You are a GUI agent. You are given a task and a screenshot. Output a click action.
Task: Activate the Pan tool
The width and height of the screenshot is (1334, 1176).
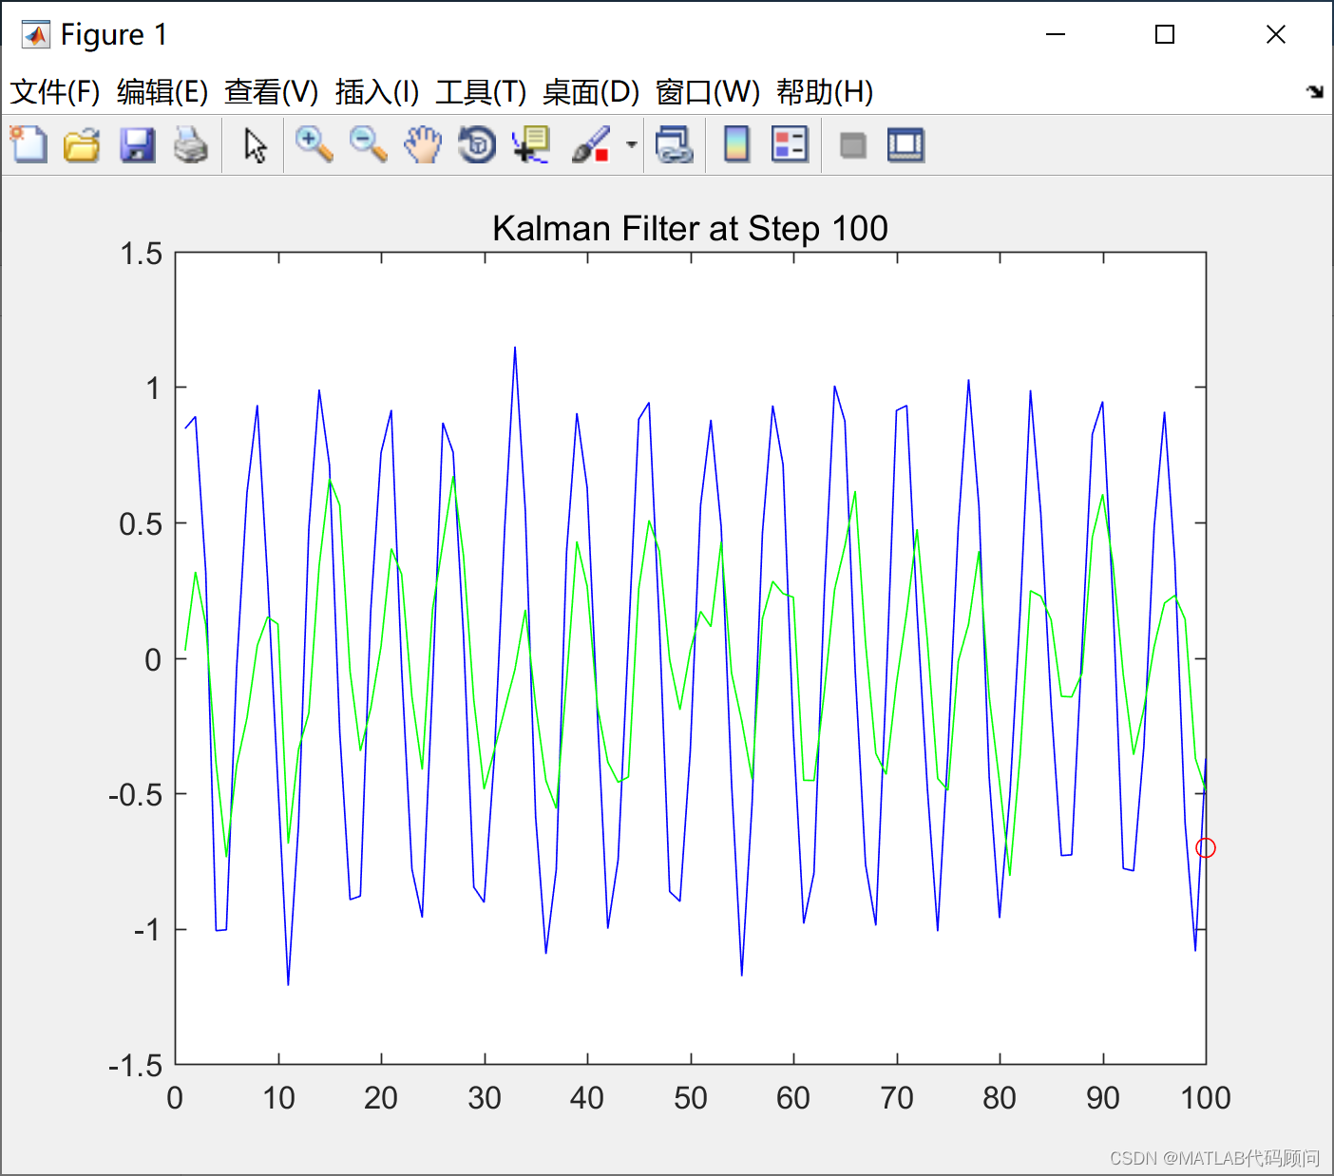(423, 144)
